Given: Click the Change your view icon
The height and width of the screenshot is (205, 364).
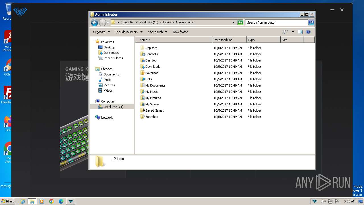Looking at the screenshot, I should (286, 32).
